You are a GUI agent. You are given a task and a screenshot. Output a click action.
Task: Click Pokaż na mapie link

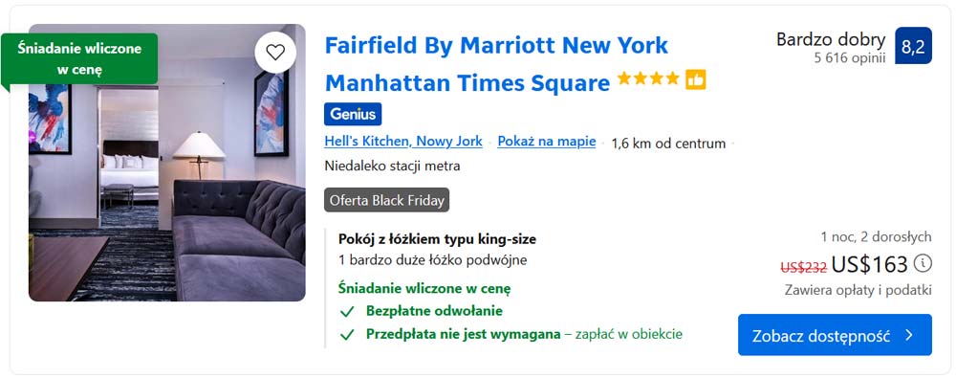[546, 142]
